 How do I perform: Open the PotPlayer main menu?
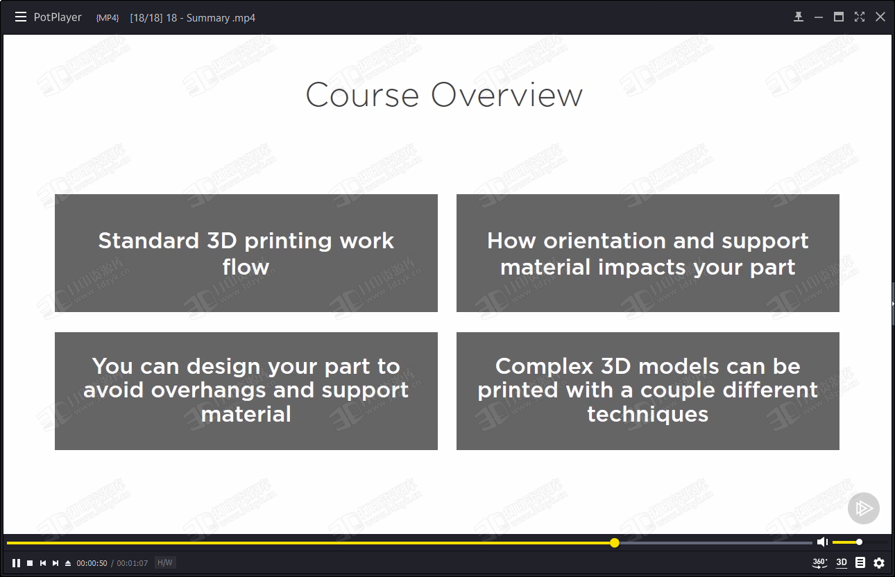tap(21, 17)
